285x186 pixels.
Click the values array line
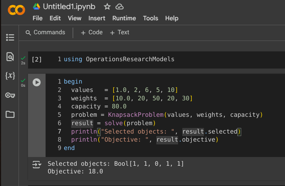point(124,90)
